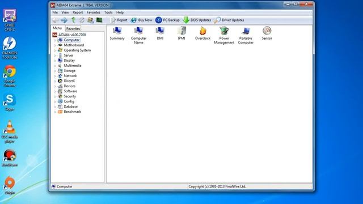The width and height of the screenshot is (363, 204).
Task: Click the Report toolbar button
Action: click(x=119, y=20)
